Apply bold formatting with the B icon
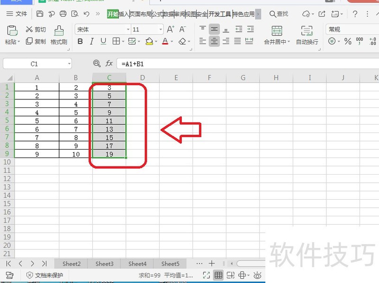The height and width of the screenshot is (283, 379). pyautogui.click(x=81, y=42)
